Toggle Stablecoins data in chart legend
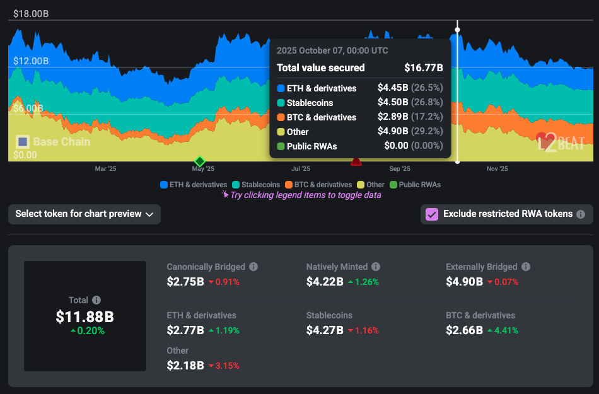 256,185
